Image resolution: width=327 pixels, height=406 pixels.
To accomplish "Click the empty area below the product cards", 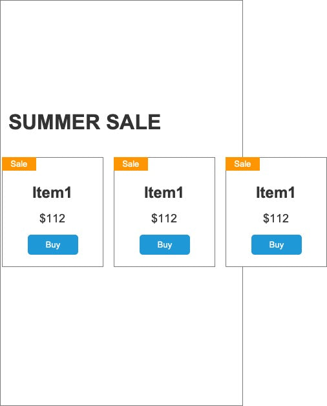I will point(121,336).
